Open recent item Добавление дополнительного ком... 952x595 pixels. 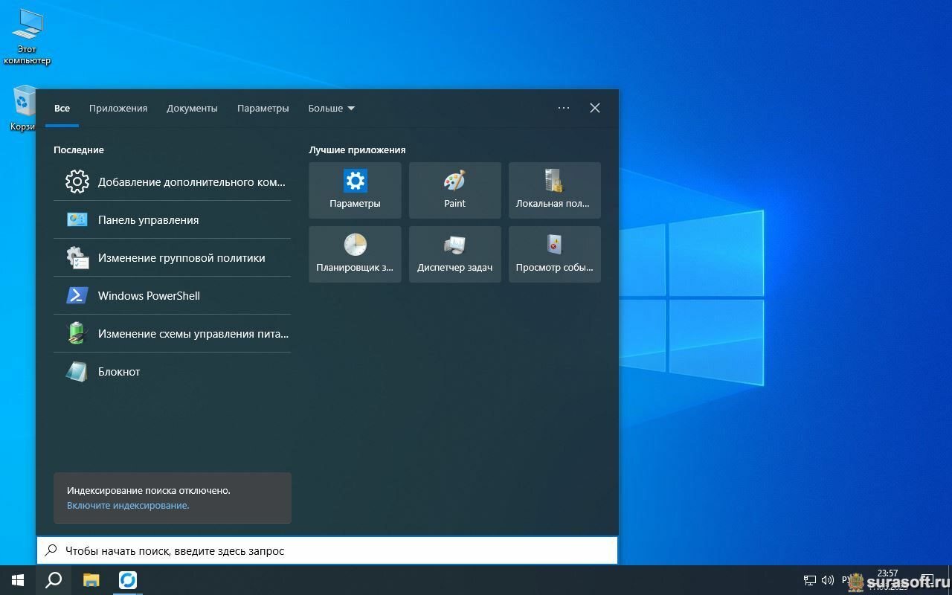pyautogui.click(x=172, y=181)
